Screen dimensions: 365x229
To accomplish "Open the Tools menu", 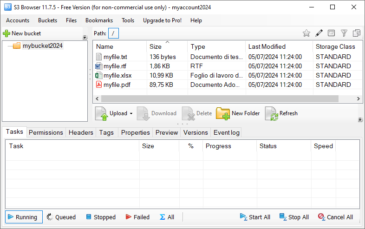I will [128, 20].
